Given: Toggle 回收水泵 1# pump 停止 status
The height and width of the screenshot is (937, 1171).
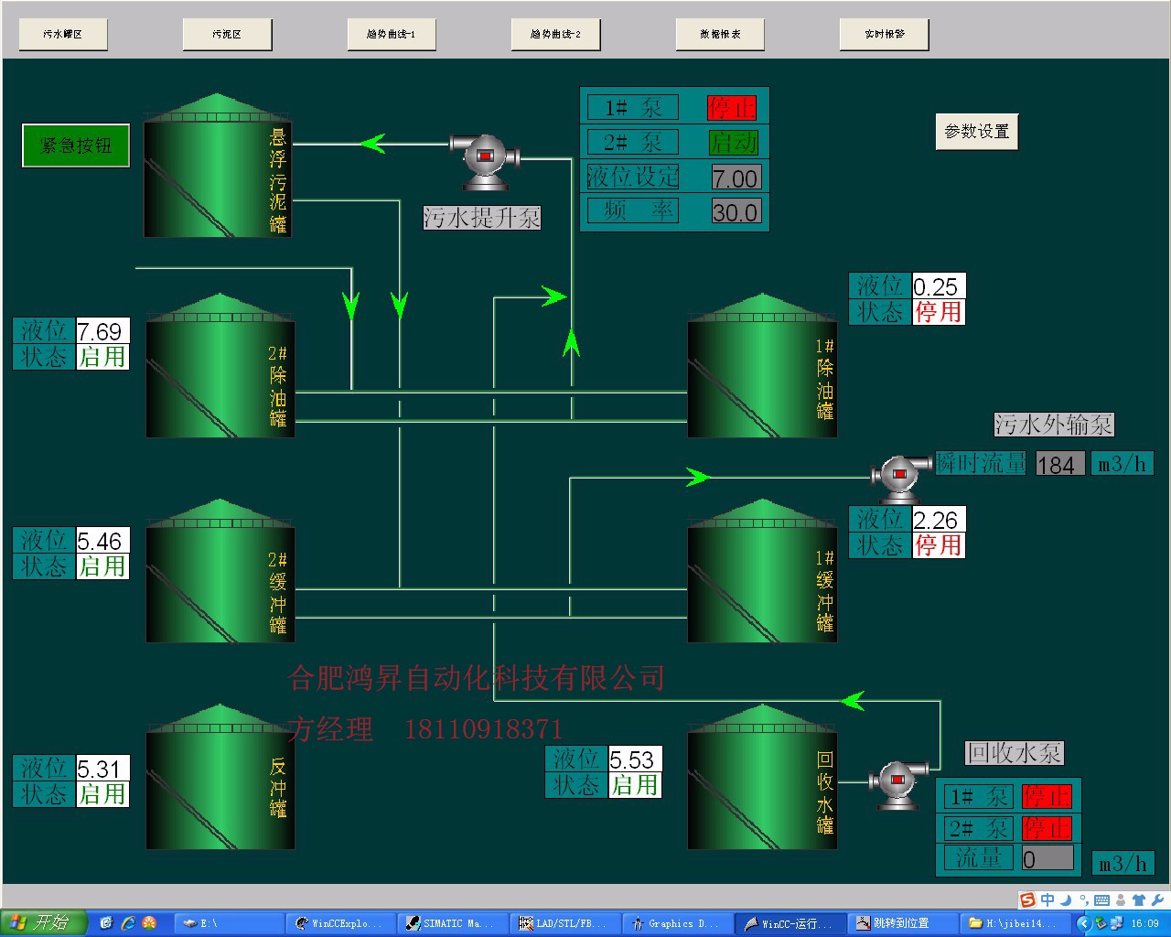Looking at the screenshot, I should tap(1046, 797).
